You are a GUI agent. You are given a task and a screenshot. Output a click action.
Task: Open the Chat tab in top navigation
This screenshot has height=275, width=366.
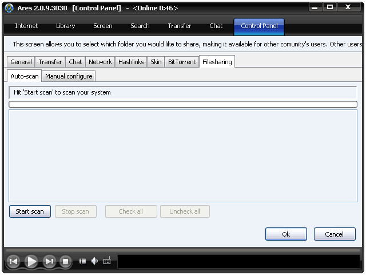[x=216, y=26]
